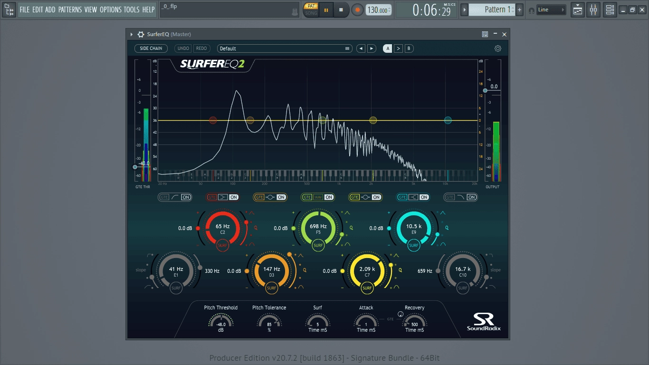Open the Default preset dropdown

(x=285, y=48)
